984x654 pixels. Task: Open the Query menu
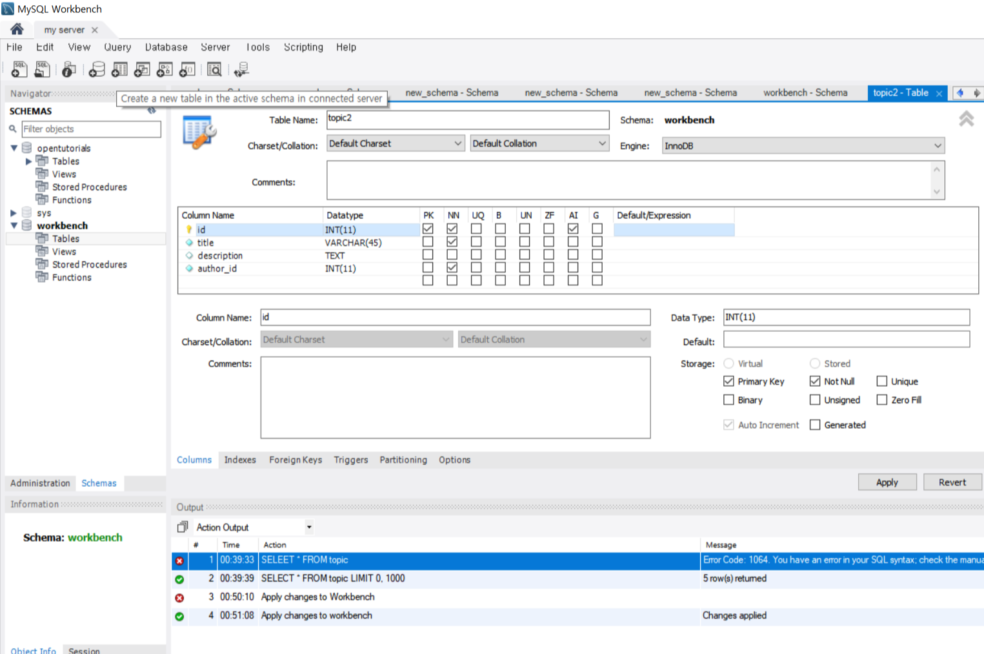click(117, 47)
